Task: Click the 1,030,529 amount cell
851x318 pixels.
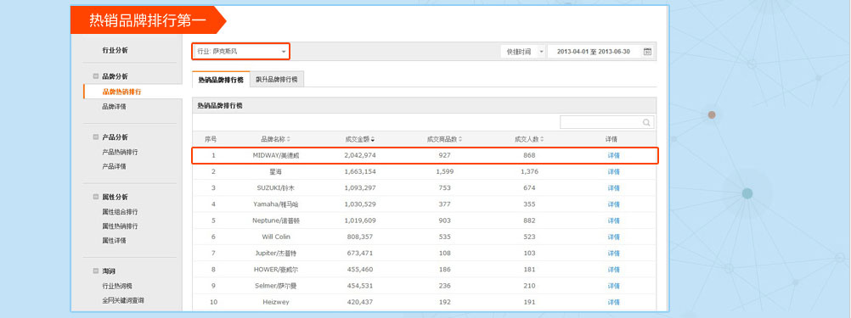Action: (x=360, y=204)
